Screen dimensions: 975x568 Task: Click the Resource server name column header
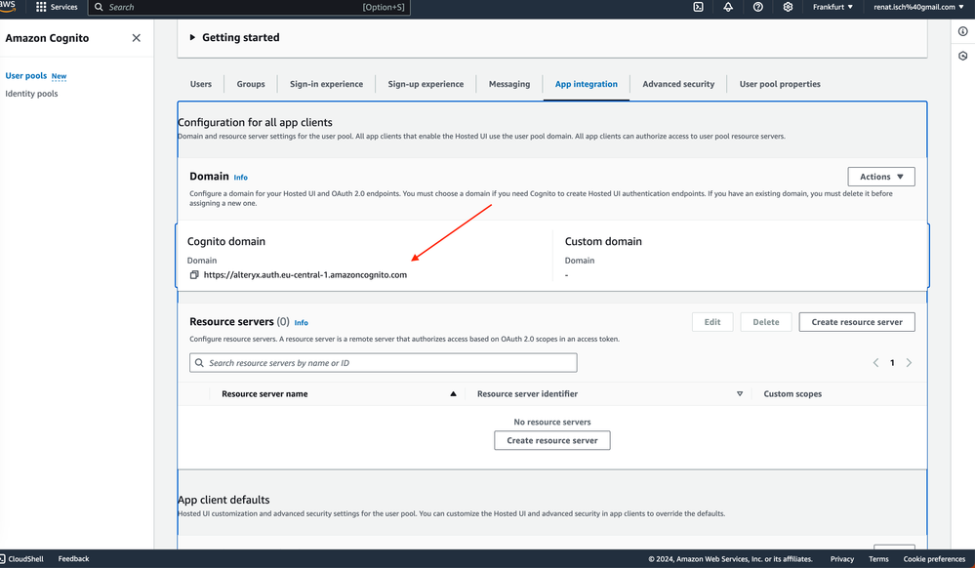coord(264,394)
